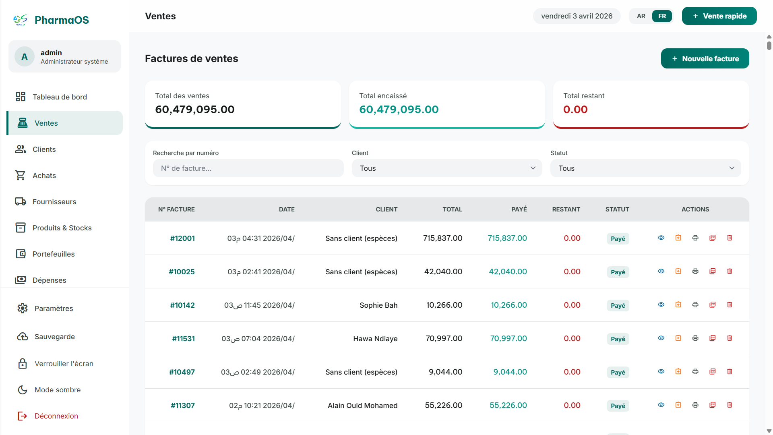The width and height of the screenshot is (773, 435).
Task: Print invoice #11307
Action: pyautogui.click(x=695, y=405)
